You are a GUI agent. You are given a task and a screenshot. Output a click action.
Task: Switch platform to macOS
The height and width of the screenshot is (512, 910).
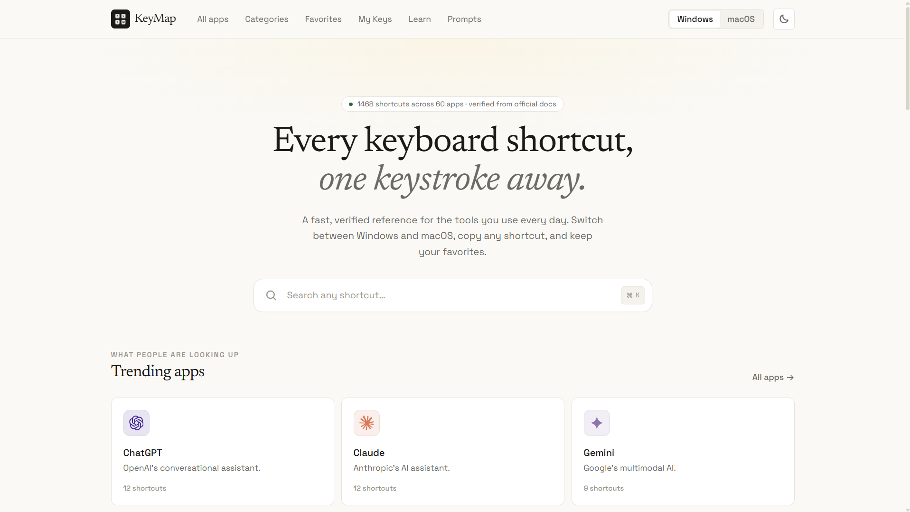tap(741, 19)
